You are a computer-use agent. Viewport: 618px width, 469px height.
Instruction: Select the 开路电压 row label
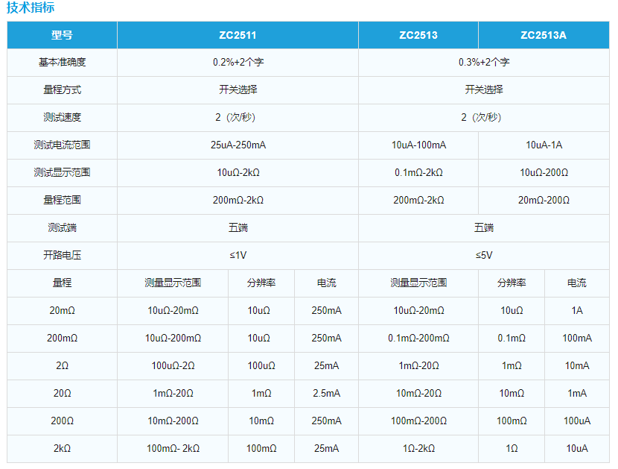point(62,256)
